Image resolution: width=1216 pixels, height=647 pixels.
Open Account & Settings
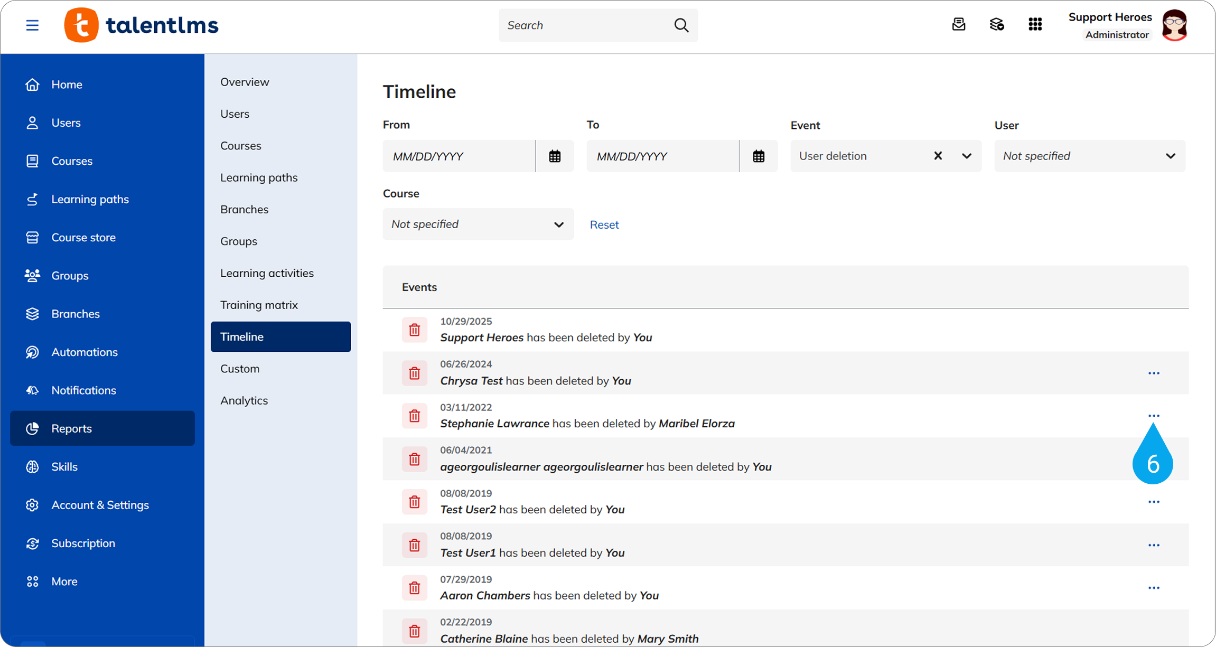(102, 505)
